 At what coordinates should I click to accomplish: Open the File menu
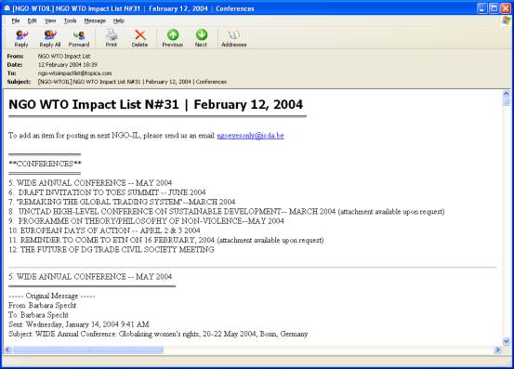[16, 20]
